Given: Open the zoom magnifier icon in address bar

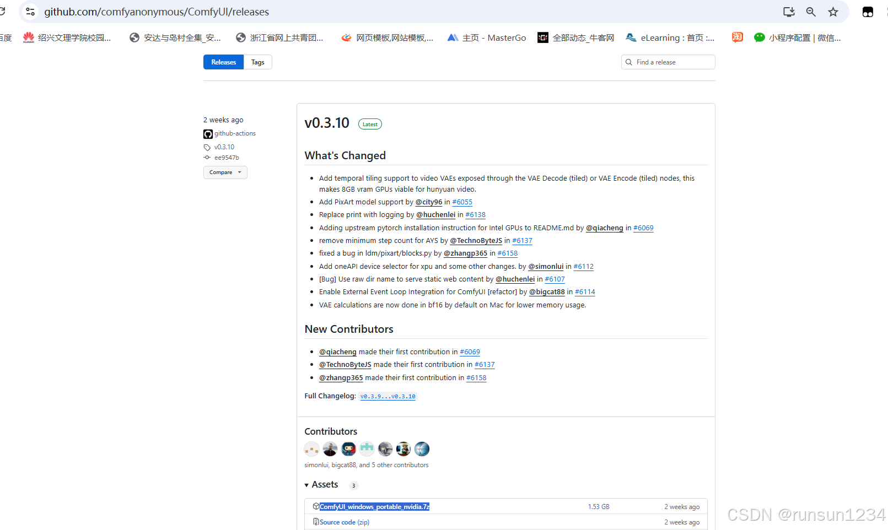Looking at the screenshot, I should pyautogui.click(x=811, y=12).
